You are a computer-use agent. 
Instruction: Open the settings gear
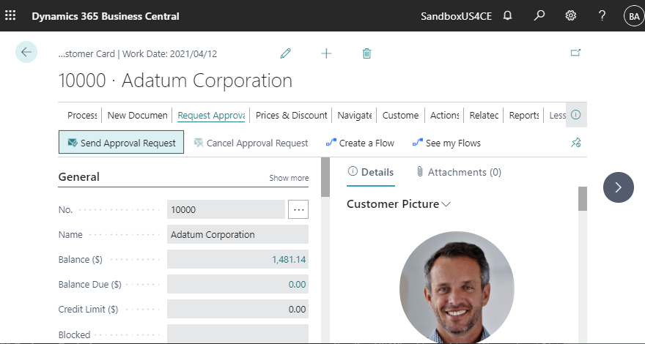pos(570,15)
